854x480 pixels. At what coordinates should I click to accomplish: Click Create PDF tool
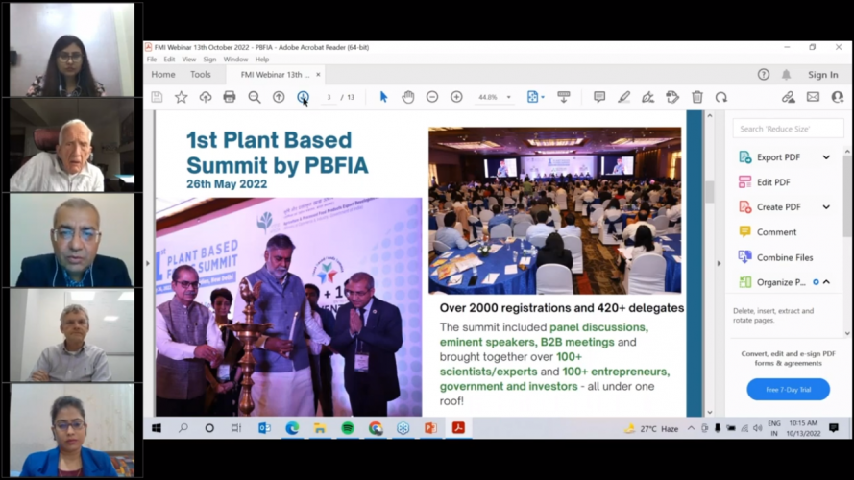[779, 206]
